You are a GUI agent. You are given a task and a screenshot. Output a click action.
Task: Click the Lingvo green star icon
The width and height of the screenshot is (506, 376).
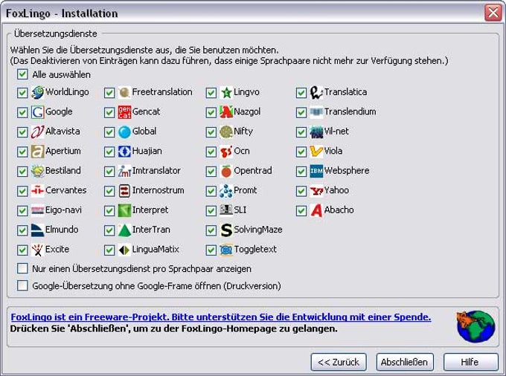[x=226, y=92]
